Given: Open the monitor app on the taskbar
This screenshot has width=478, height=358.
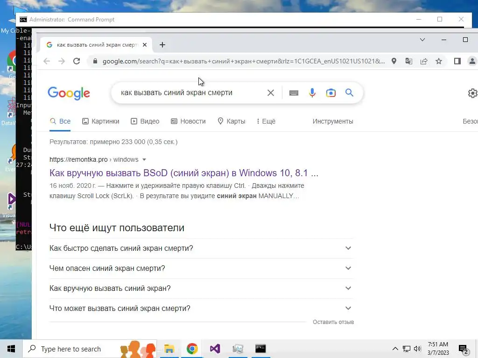Looking at the screenshot, I should 238,349.
